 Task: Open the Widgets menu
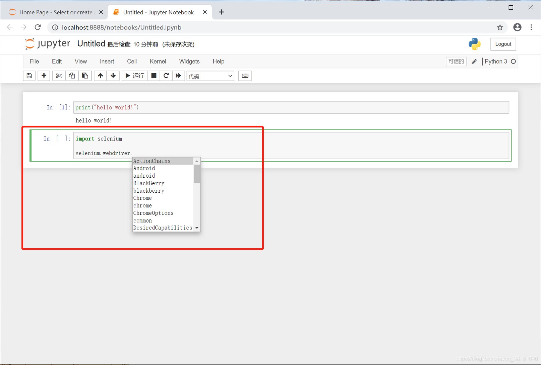(x=189, y=61)
